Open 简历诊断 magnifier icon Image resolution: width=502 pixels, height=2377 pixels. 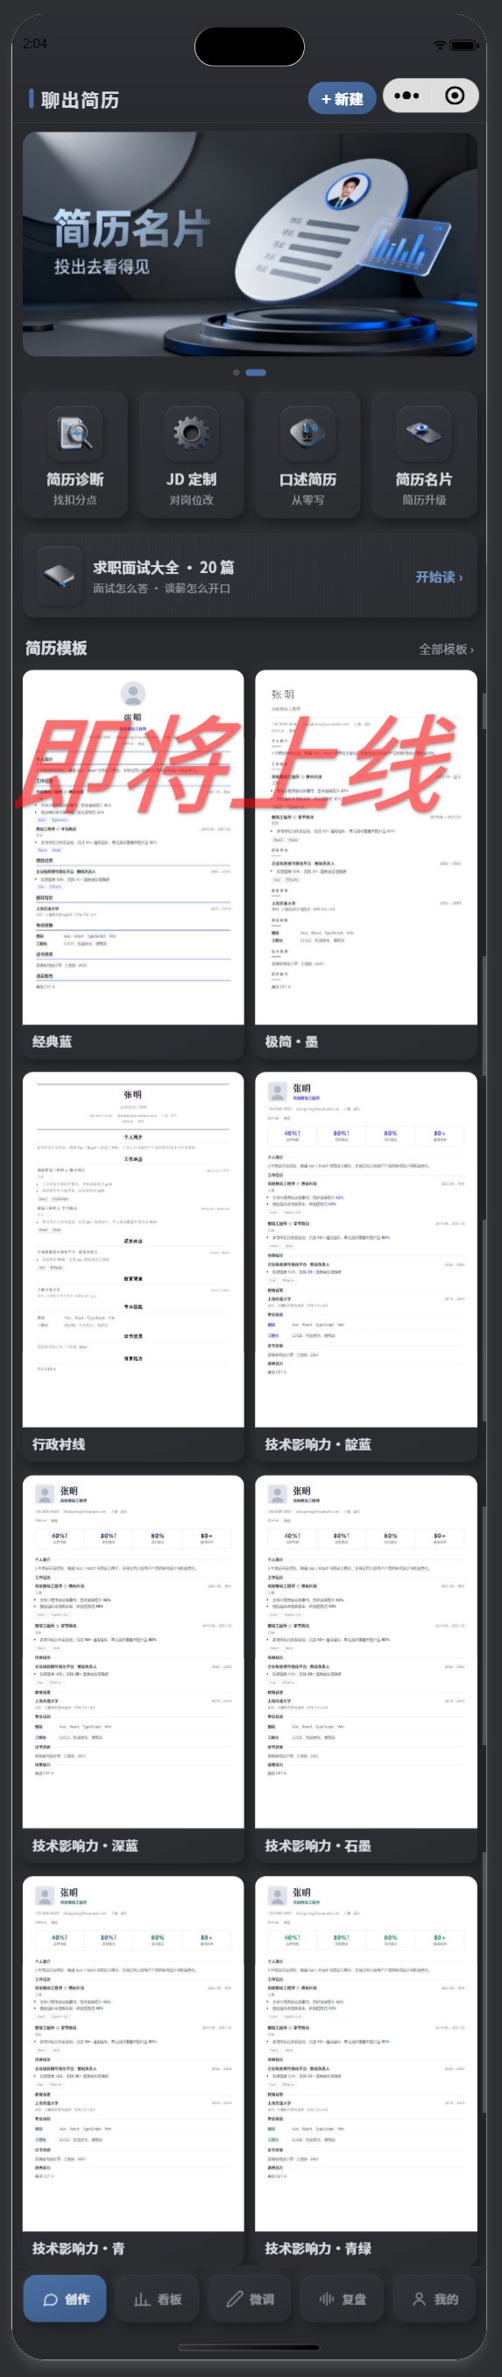tap(75, 433)
